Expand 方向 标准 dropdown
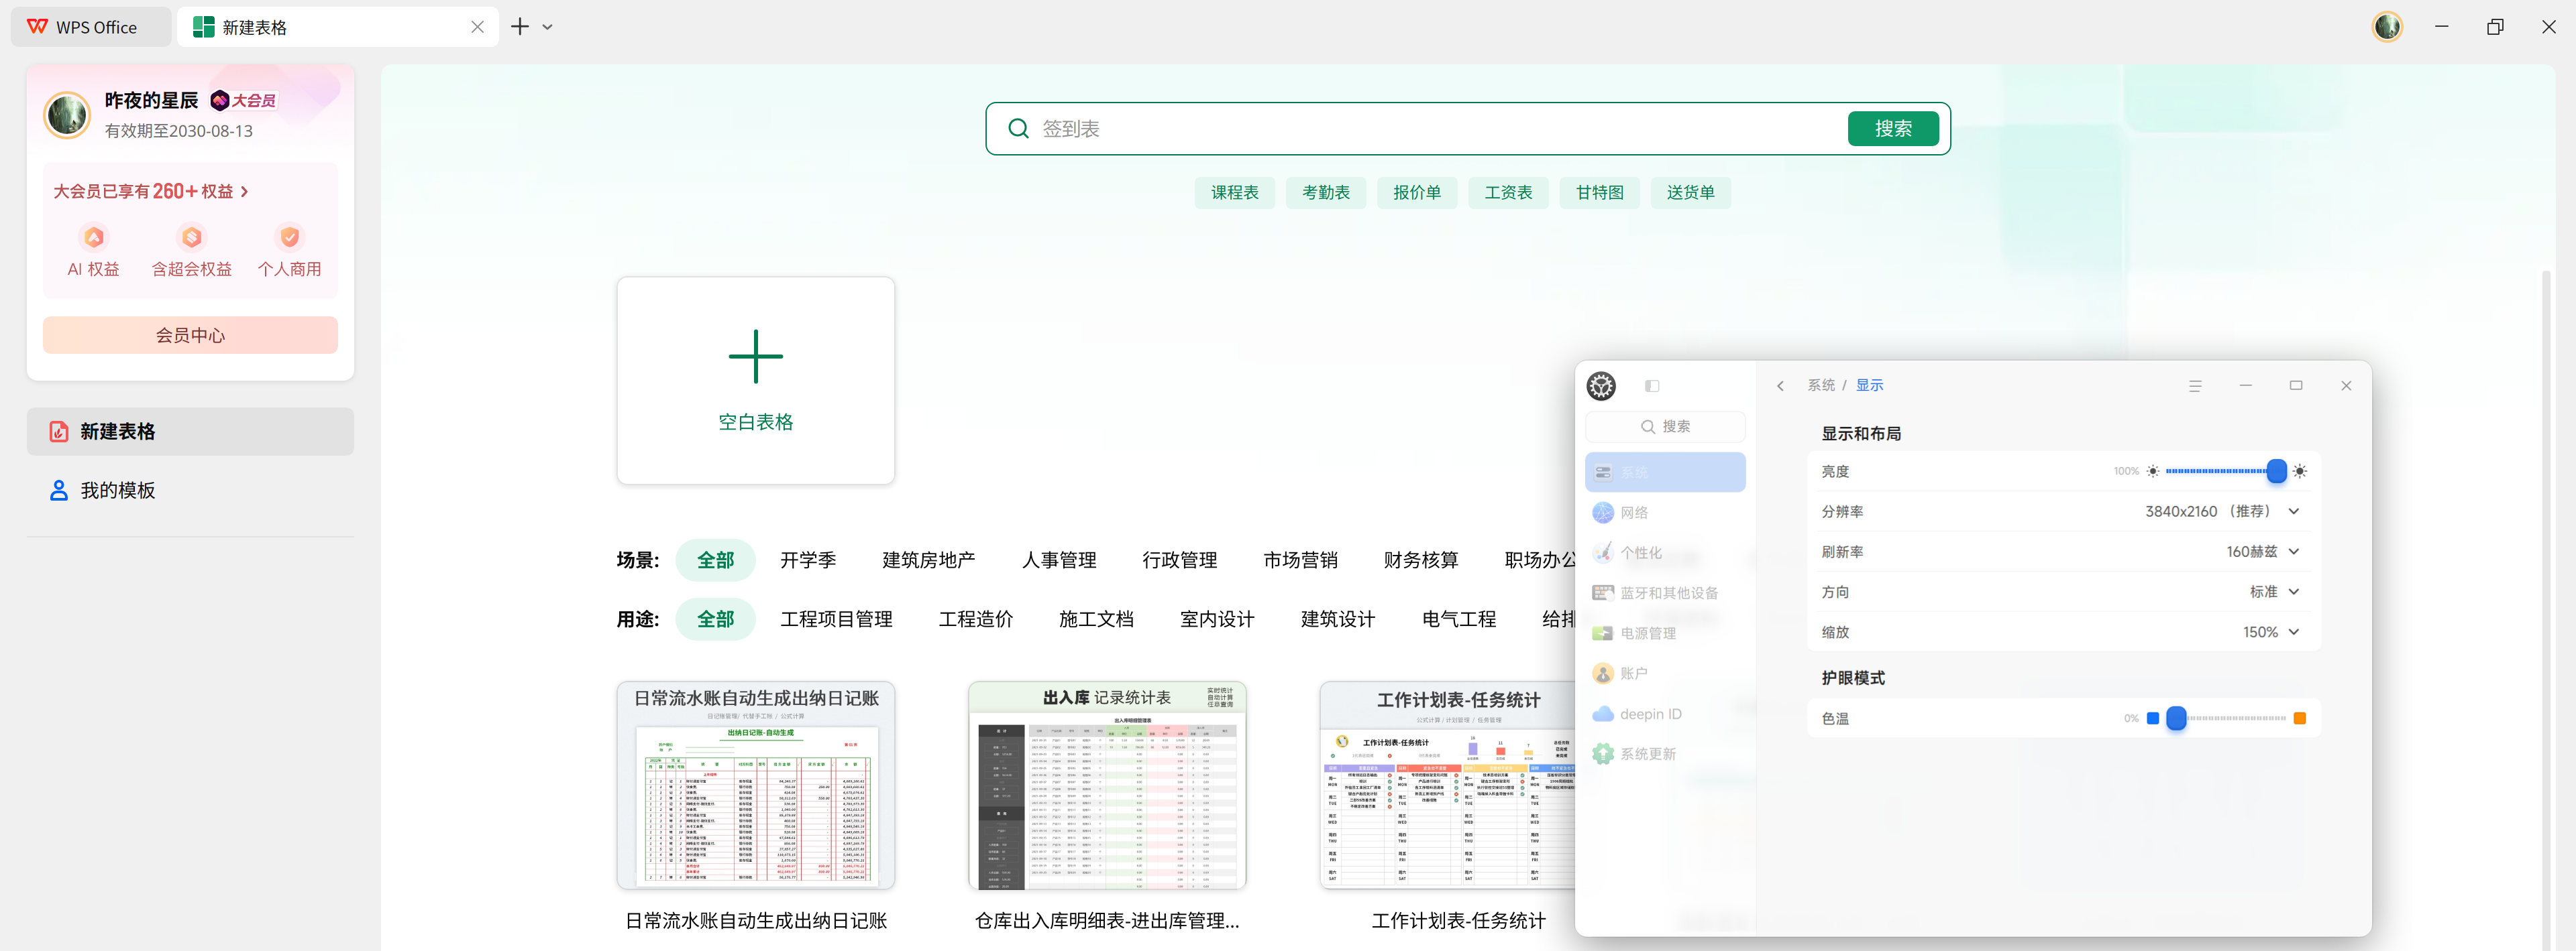The image size is (2576, 951). point(2274,591)
